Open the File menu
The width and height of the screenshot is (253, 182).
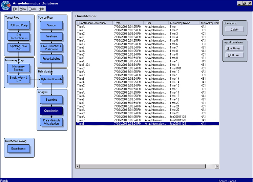[15, 9]
